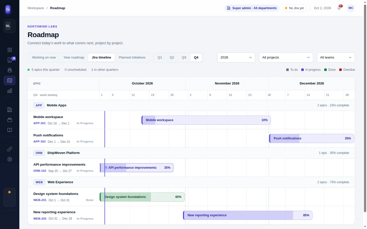Open the dashboard grid icon in the sidebar
The height and width of the screenshot is (229, 367).
(x=10, y=50)
